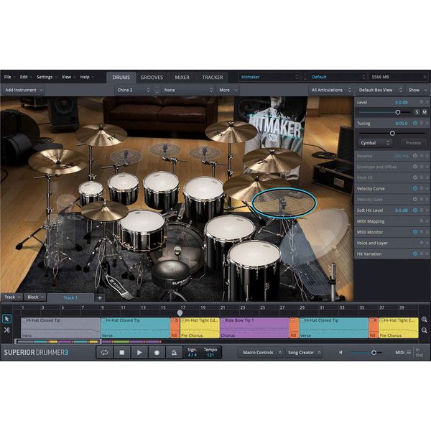Click the Process button
Screen dimensions: 431x431
point(413,143)
